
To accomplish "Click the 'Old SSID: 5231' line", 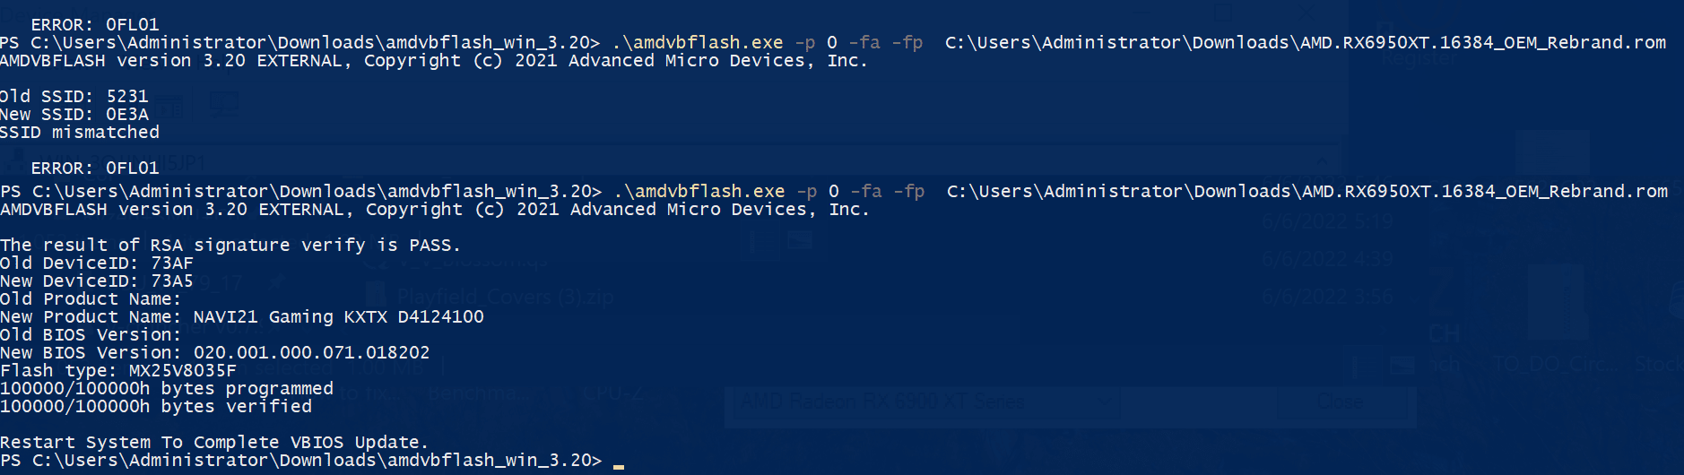I will pyautogui.click(x=74, y=96).
